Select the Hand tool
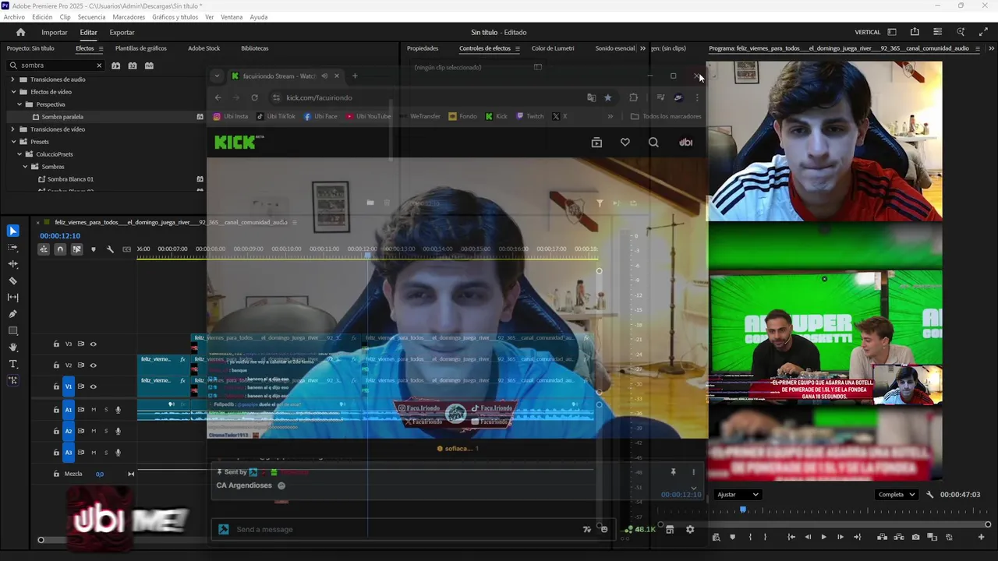Screen dimensions: 998x561 [x=13, y=348]
